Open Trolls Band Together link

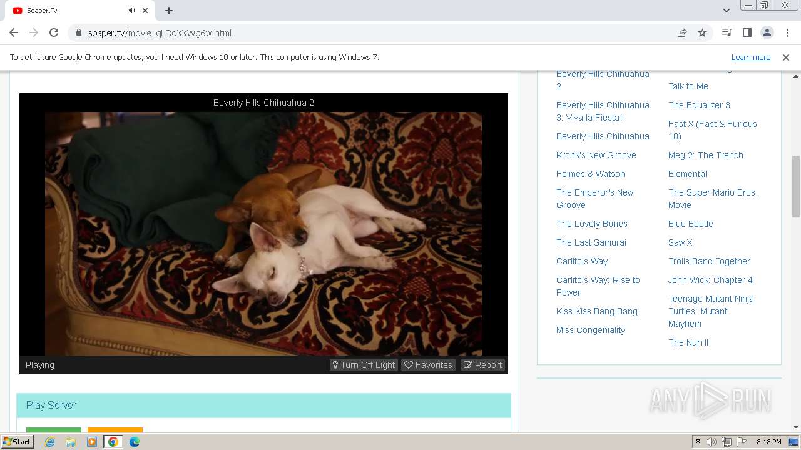pyautogui.click(x=709, y=261)
